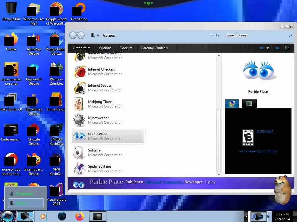Open the Start menu orb
The height and width of the screenshot is (222, 297).
click(x=8, y=216)
